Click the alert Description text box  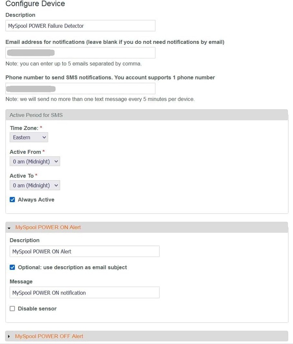pyautogui.click(x=84, y=251)
